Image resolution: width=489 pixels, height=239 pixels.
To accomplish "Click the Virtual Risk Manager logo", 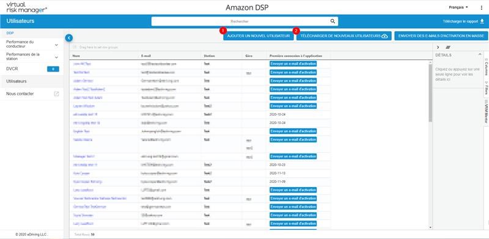I will point(26,7).
